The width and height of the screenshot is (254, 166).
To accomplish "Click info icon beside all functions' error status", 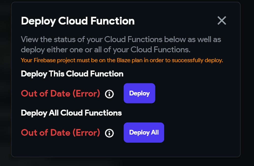I will (109, 133).
